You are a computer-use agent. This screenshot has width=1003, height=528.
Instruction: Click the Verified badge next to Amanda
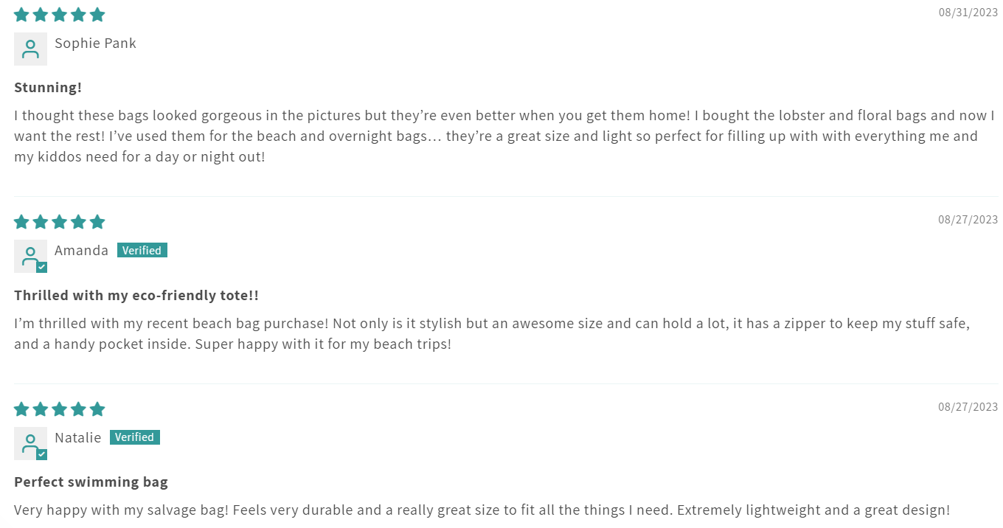(x=142, y=251)
